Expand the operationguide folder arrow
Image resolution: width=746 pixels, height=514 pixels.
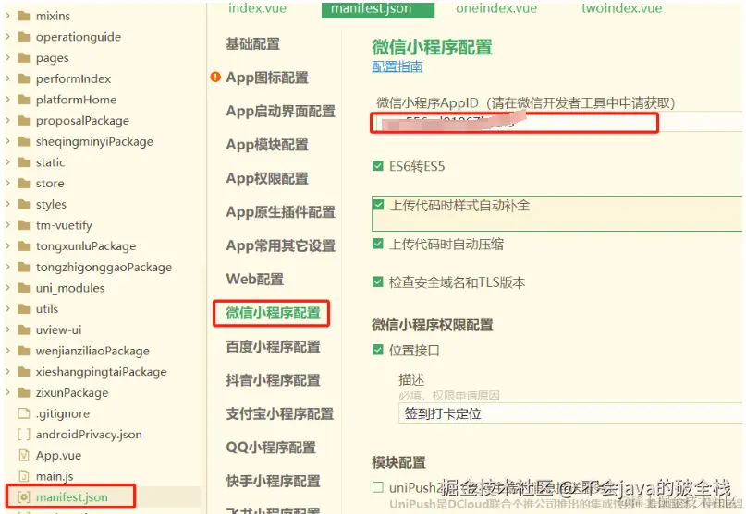(x=7, y=37)
